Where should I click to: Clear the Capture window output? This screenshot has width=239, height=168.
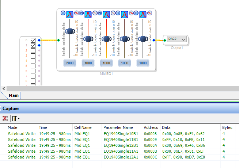5,118
